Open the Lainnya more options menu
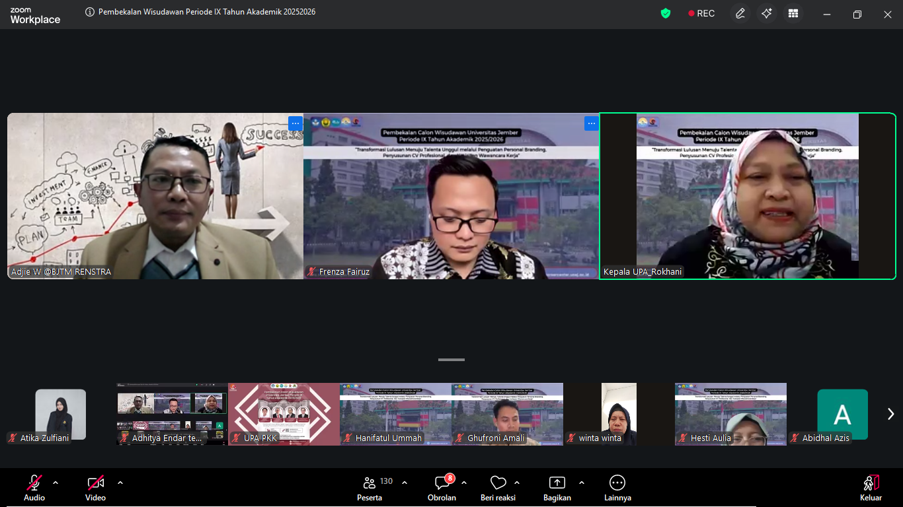This screenshot has width=903, height=507. [617, 487]
